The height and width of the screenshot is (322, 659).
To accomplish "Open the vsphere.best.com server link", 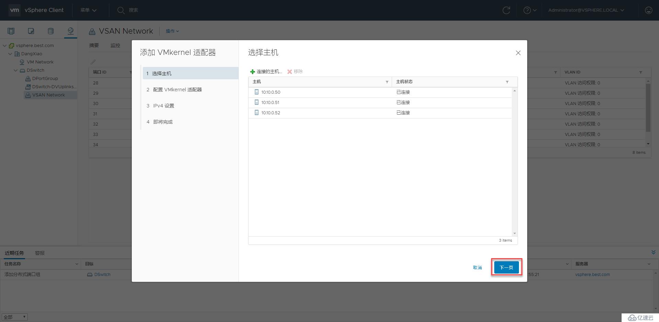I will [592, 275].
